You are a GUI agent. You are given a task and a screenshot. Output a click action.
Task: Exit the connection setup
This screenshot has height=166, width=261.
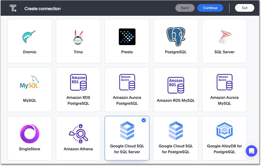pos(244,8)
